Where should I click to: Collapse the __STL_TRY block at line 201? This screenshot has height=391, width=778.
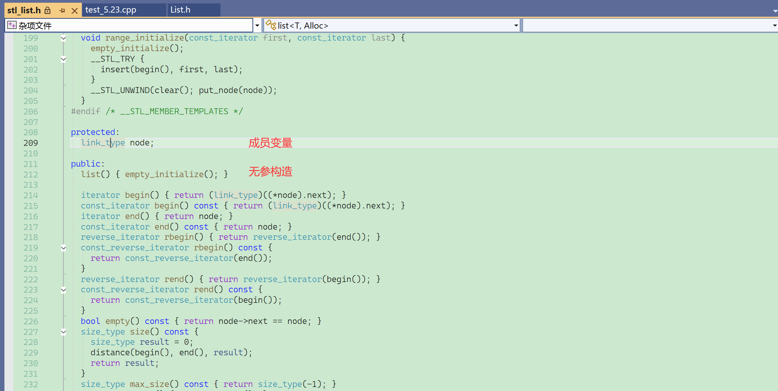(x=63, y=59)
